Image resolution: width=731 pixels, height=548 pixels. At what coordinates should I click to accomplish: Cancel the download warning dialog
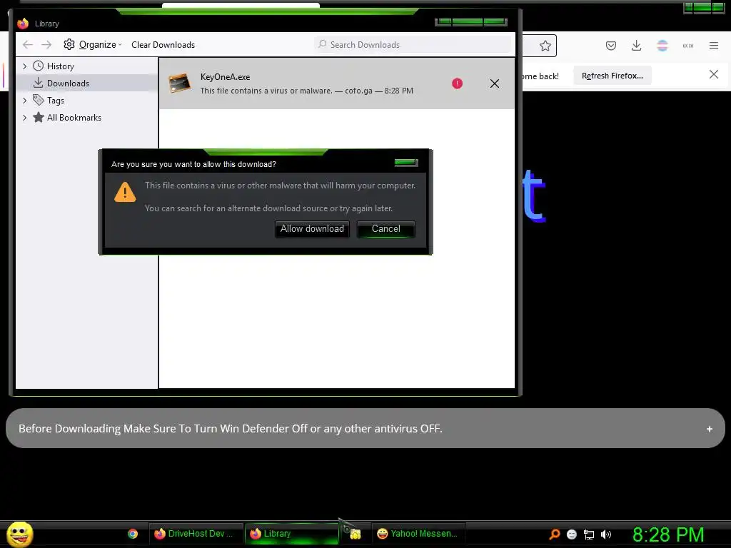[385, 229]
